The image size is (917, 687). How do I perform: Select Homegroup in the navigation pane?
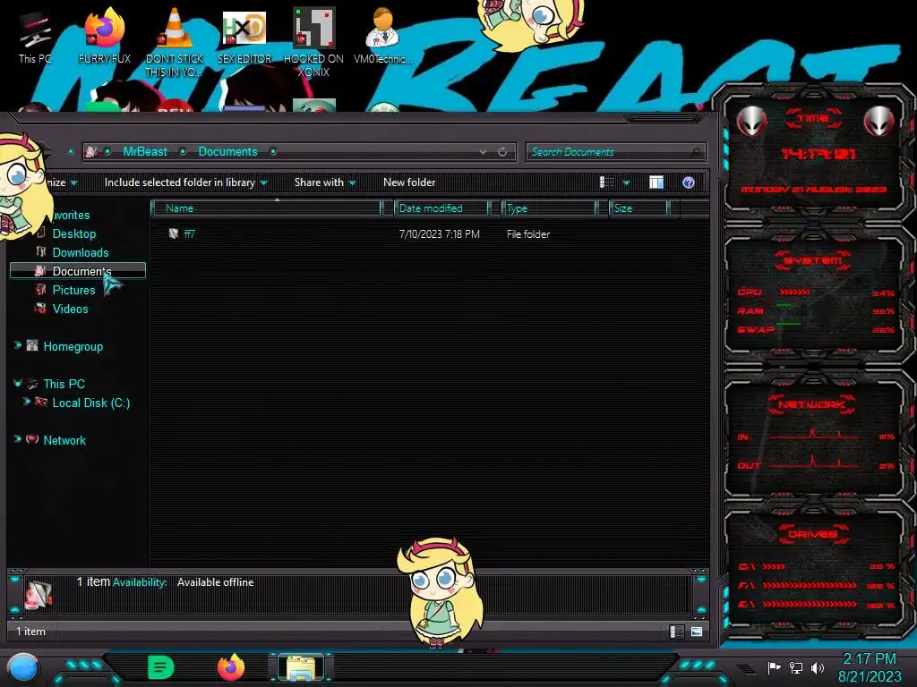pyautogui.click(x=73, y=346)
